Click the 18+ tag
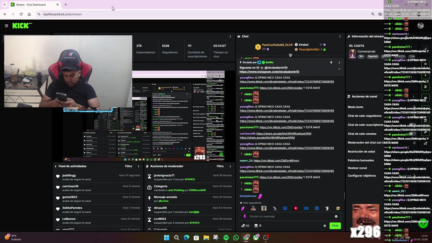432x243 pixels. click(361, 57)
